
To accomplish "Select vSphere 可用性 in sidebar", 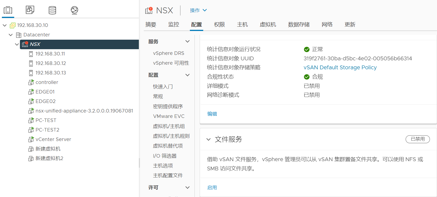I will tap(171, 63).
